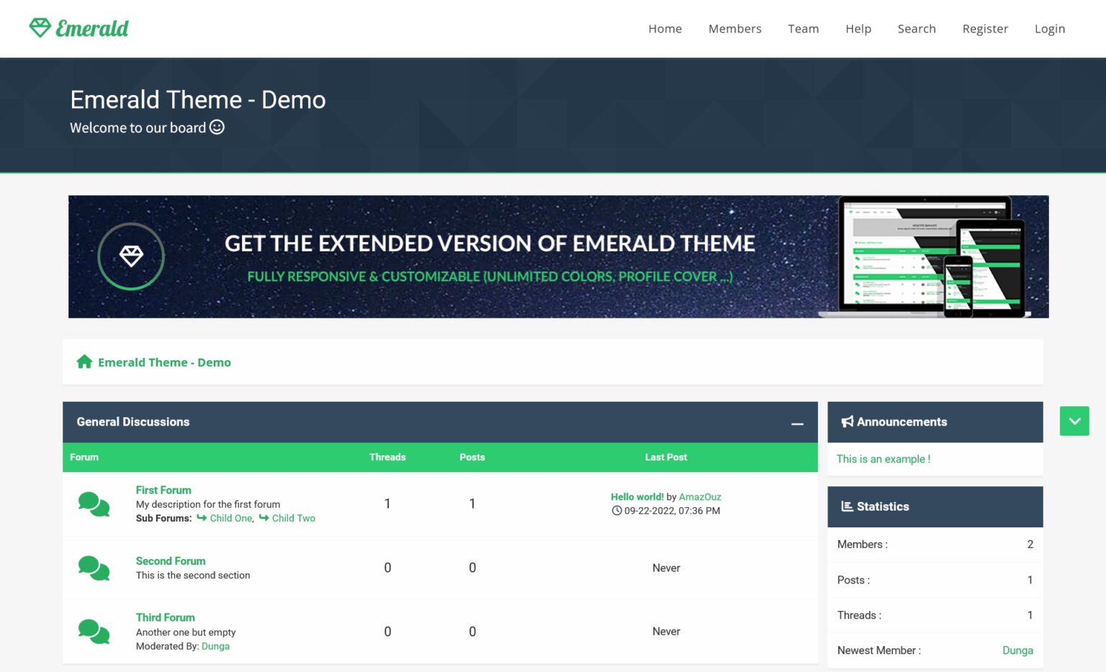Open the Home menu item

click(665, 29)
